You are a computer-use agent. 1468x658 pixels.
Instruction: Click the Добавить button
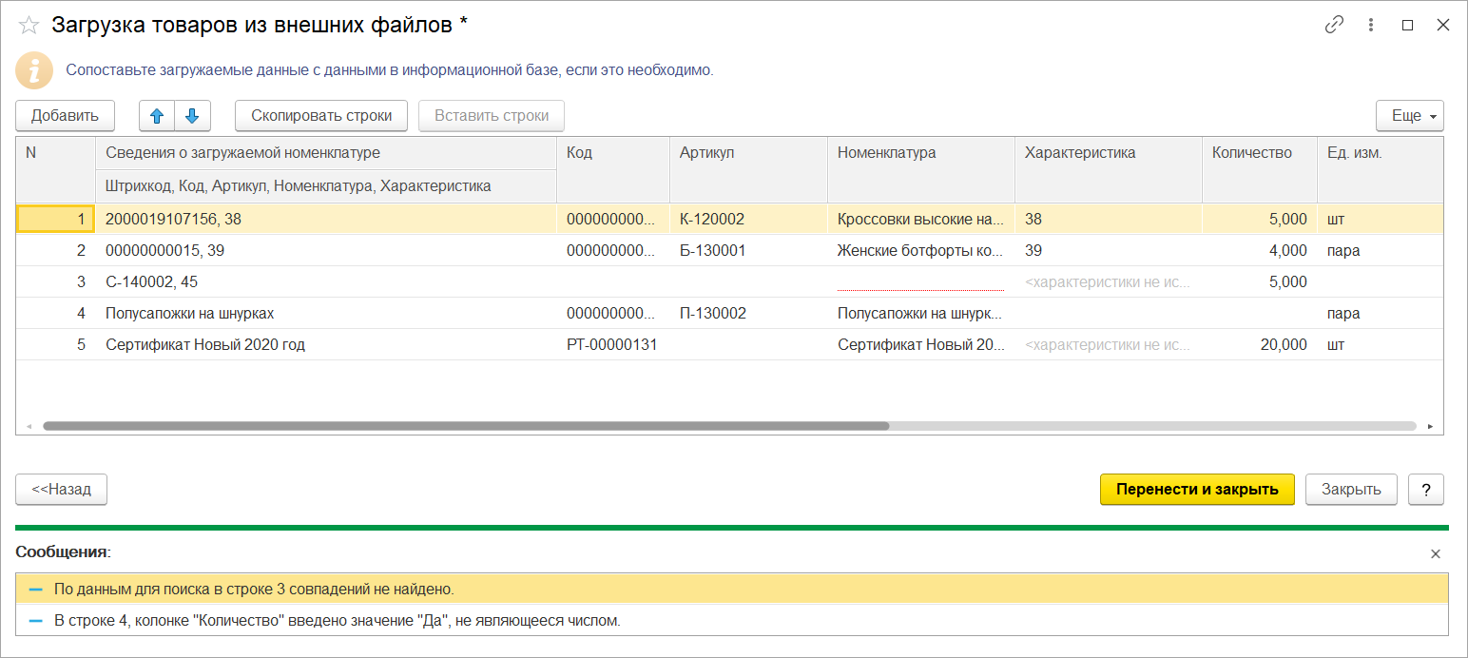pos(65,116)
